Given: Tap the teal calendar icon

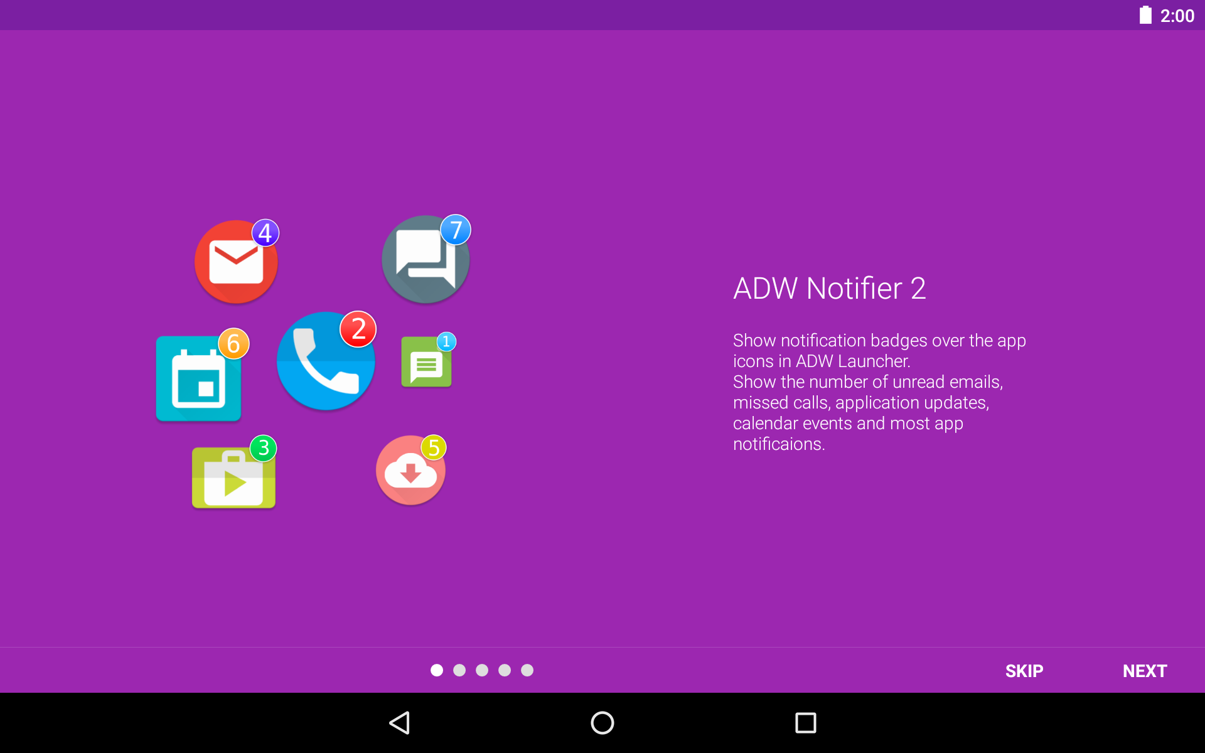Looking at the screenshot, I should click(x=198, y=378).
